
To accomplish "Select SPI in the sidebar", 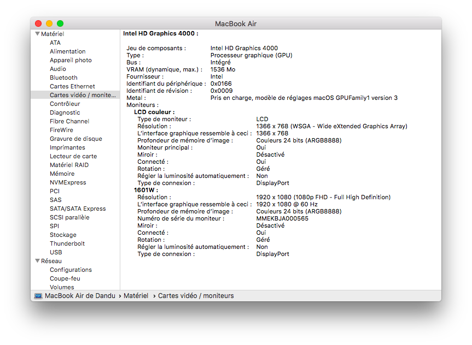I will [x=55, y=225].
